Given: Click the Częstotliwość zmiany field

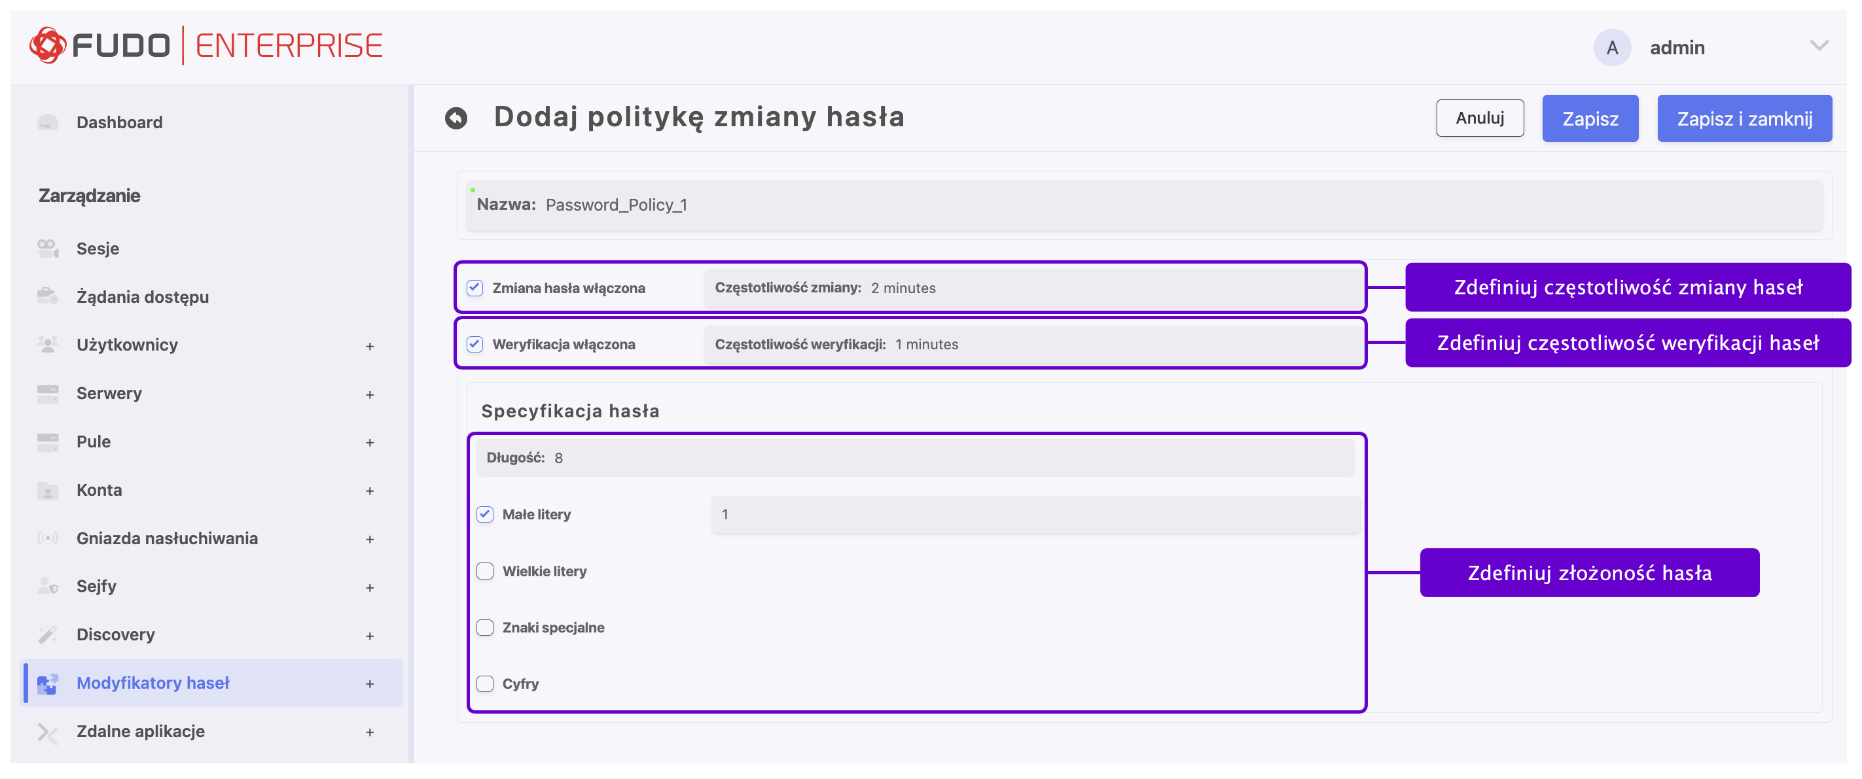Looking at the screenshot, I should tap(1033, 288).
